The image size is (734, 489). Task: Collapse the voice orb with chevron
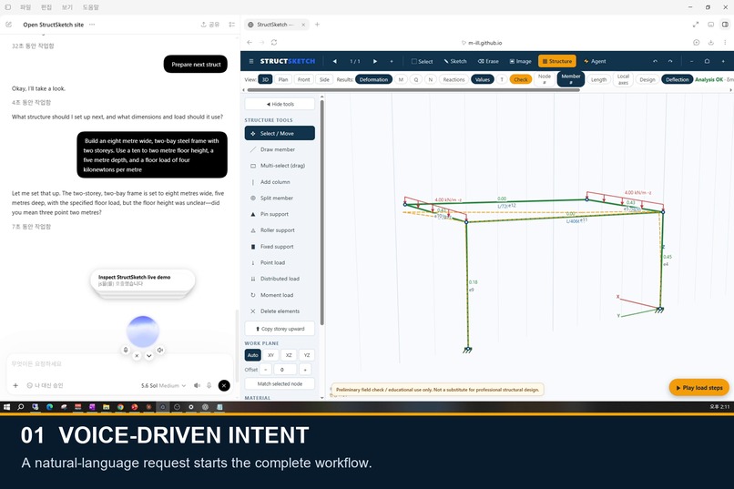click(148, 356)
